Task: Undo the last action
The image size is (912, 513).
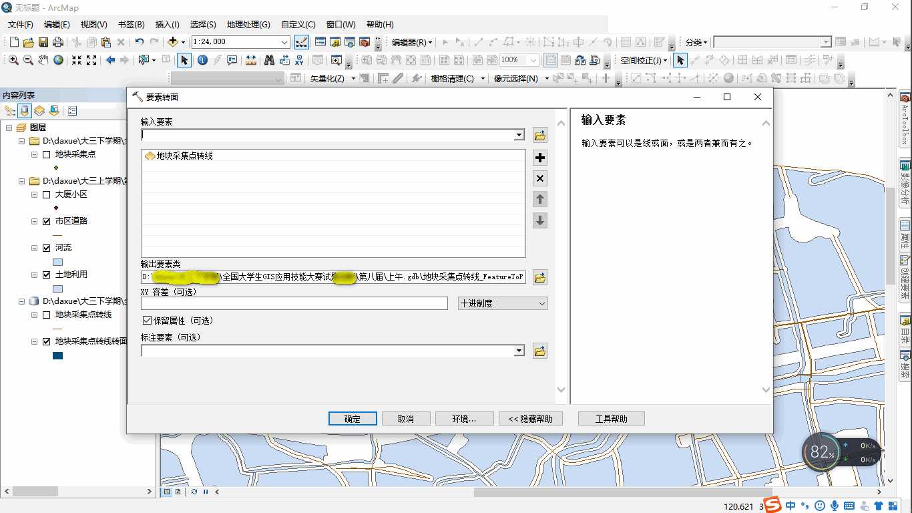Action: pyautogui.click(x=139, y=42)
